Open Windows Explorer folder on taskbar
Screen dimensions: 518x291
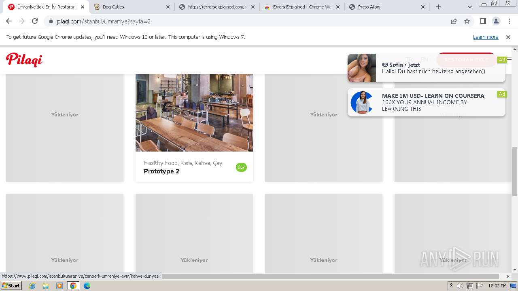[x=46, y=286]
